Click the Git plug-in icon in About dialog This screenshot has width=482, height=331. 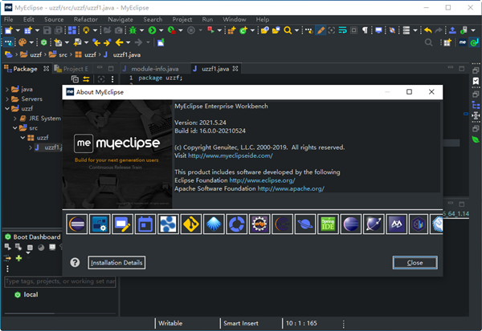(x=191, y=224)
